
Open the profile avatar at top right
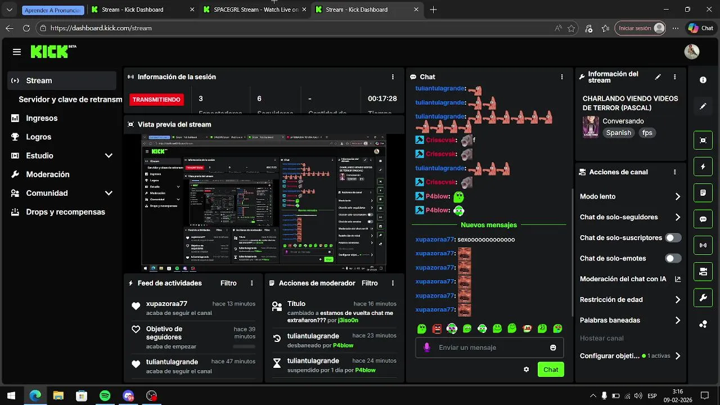tap(691, 52)
